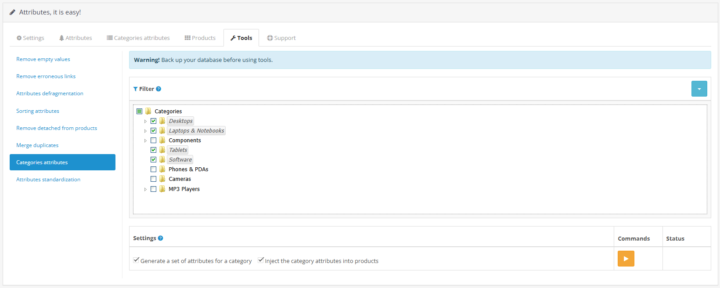Check the MP3 Players checkbox
The image size is (720, 288).
[x=153, y=189]
